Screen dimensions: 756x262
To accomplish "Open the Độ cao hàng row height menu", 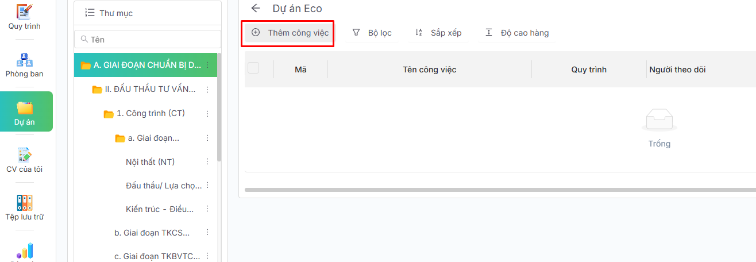I will point(516,33).
